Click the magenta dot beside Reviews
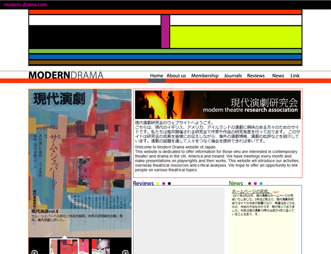The width and height of the screenshot is (331, 254). tap(163, 184)
